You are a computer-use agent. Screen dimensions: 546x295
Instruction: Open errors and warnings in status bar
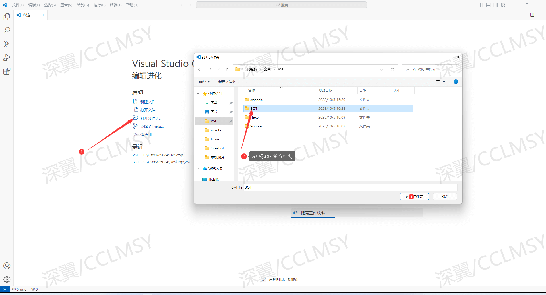click(x=19, y=289)
